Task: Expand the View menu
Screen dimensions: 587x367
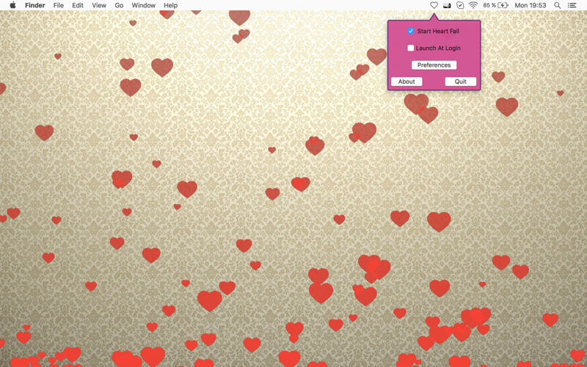Action: pos(99,5)
